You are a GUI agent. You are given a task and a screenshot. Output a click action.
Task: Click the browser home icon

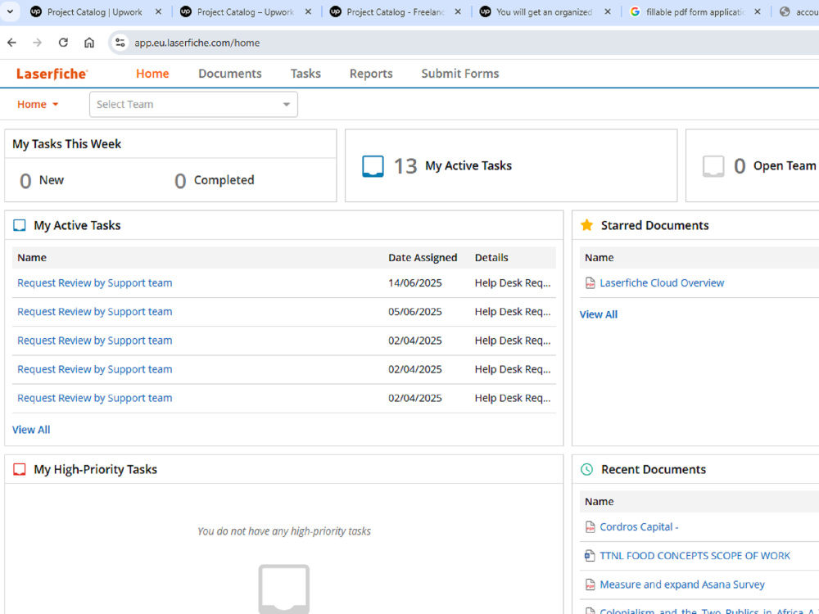[89, 43]
